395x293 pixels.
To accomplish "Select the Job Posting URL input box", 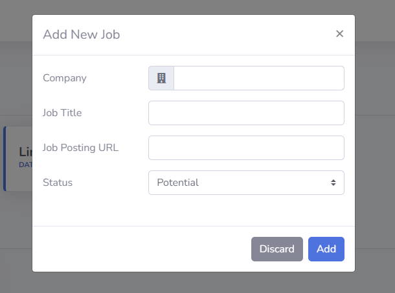I will pyautogui.click(x=246, y=148).
